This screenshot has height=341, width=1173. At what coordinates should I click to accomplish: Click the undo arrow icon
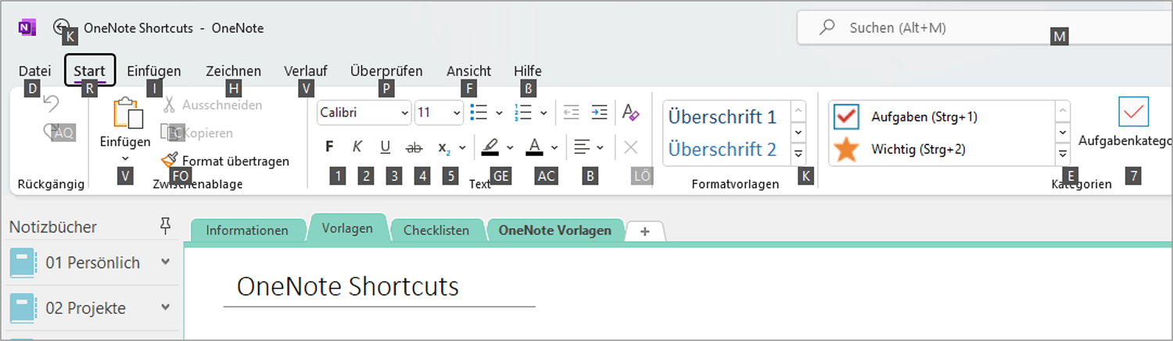51,103
